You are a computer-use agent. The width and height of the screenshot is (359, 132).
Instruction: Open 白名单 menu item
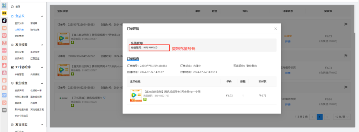click(x=34, y=103)
